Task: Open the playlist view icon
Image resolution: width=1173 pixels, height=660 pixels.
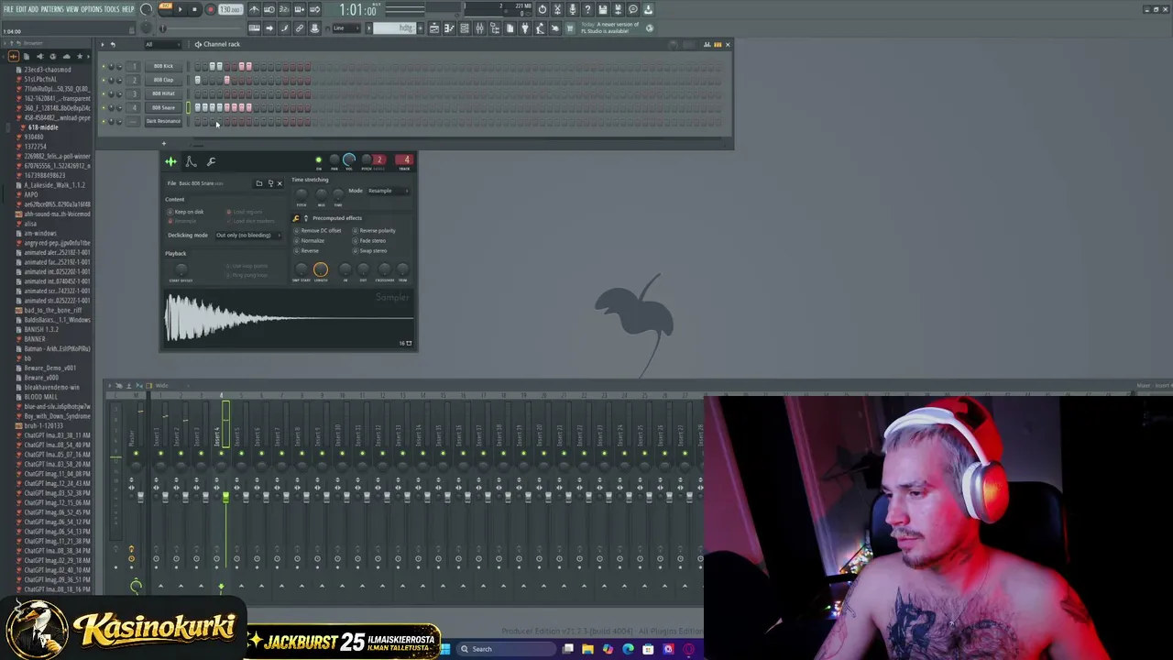Action: pyautogui.click(x=433, y=28)
